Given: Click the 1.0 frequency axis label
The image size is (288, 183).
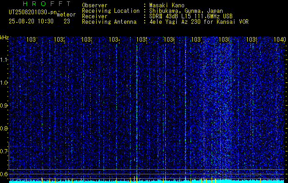Looking at the screenshot, I should pyautogui.click(x=4, y=83).
